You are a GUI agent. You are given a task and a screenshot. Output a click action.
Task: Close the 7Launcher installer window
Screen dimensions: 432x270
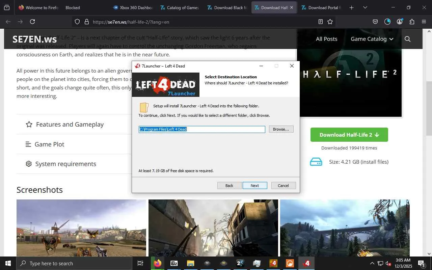click(x=292, y=66)
